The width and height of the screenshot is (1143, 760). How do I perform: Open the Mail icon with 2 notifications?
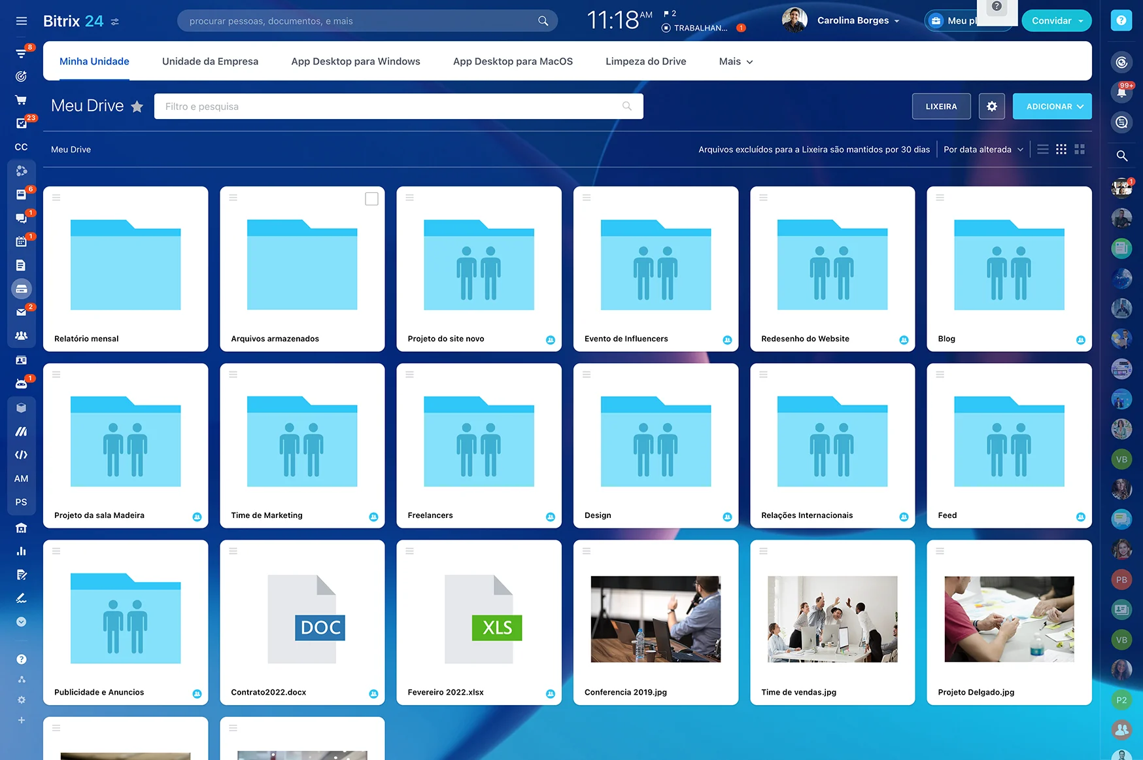[22, 312]
